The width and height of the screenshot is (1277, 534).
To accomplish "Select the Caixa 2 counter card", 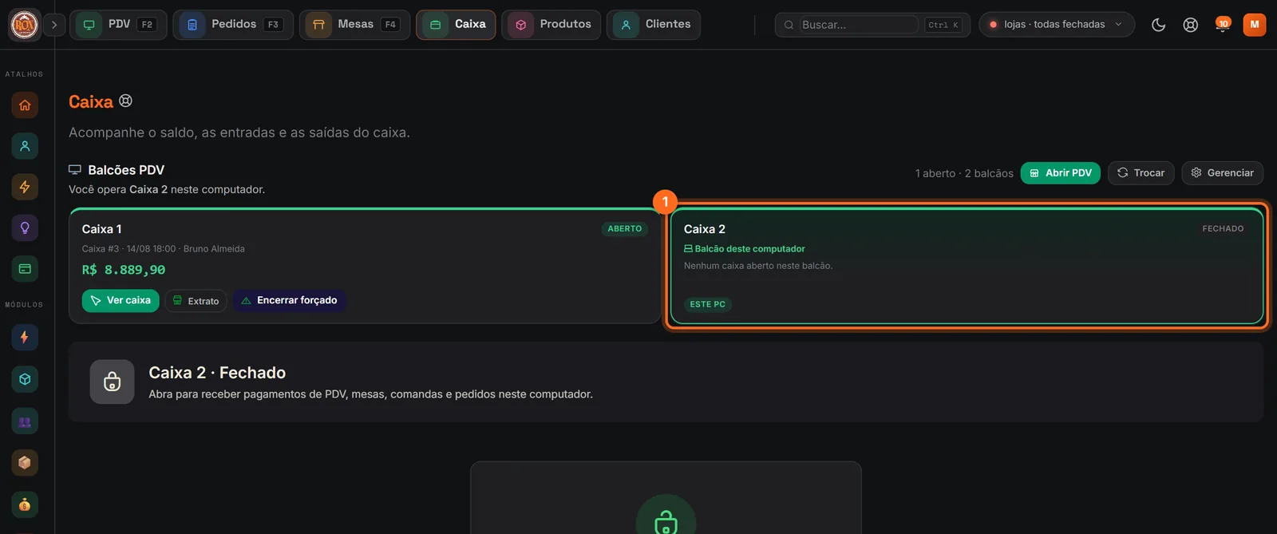I will pyautogui.click(x=967, y=266).
